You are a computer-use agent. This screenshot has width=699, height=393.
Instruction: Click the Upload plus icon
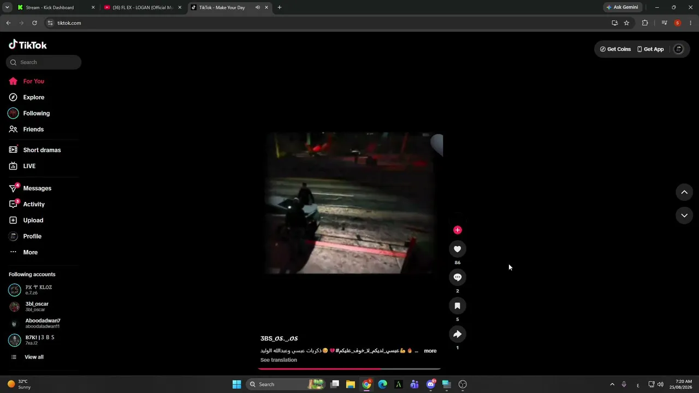coord(13,221)
